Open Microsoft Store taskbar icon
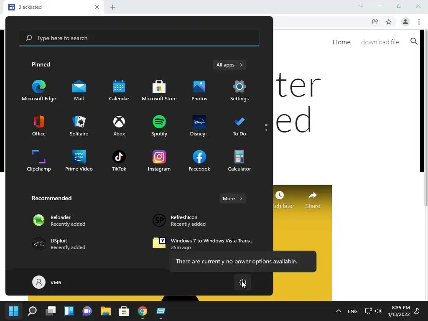428x321 pixels. coord(124,311)
